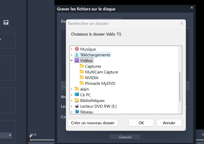Image resolution: width=204 pixels, height=144 pixels.
Task: Select the alain folder name
Action: [x=84, y=89]
